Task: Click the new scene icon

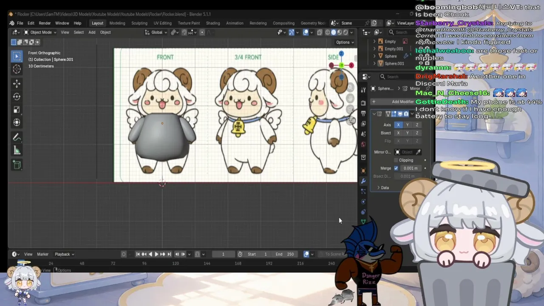Action: pyautogui.click(x=374, y=23)
